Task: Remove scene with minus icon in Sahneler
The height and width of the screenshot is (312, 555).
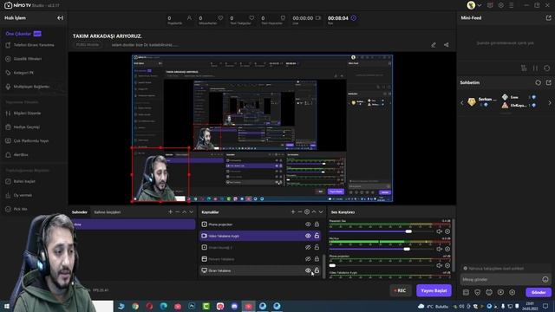Action: click(177, 211)
